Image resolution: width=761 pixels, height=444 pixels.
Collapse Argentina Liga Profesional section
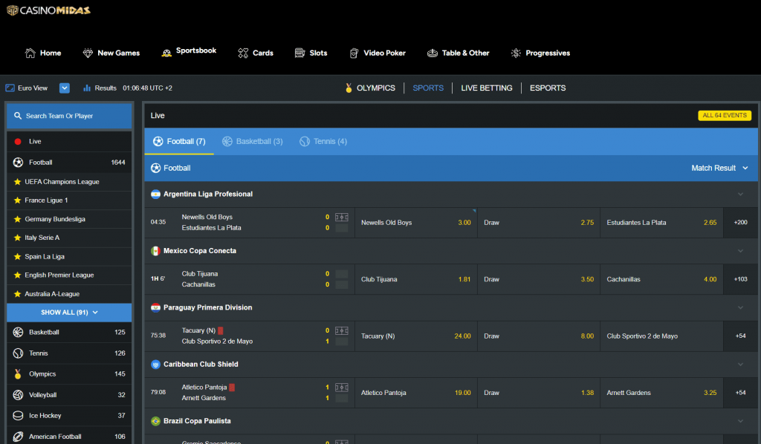741,194
